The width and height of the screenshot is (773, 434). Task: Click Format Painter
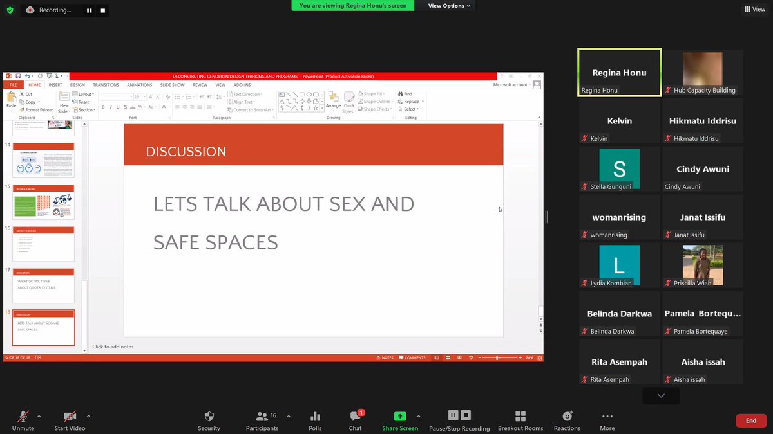pyautogui.click(x=36, y=110)
